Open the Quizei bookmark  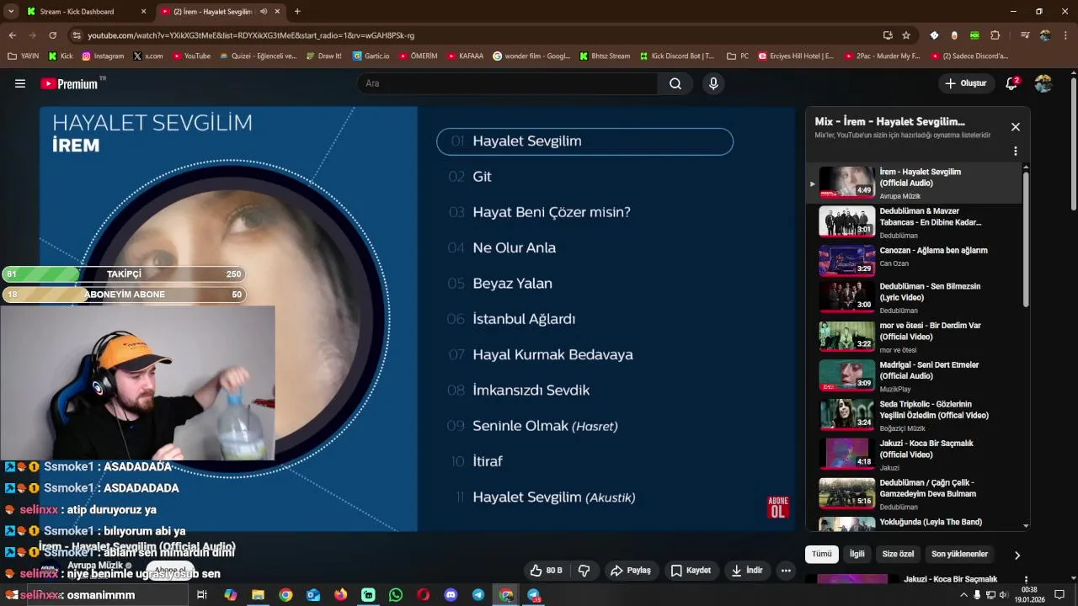click(x=259, y=56)
